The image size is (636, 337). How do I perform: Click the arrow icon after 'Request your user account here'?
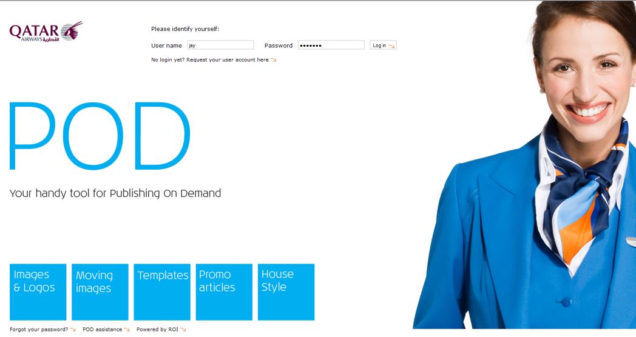pyautogui.click(x=274, y=60)
